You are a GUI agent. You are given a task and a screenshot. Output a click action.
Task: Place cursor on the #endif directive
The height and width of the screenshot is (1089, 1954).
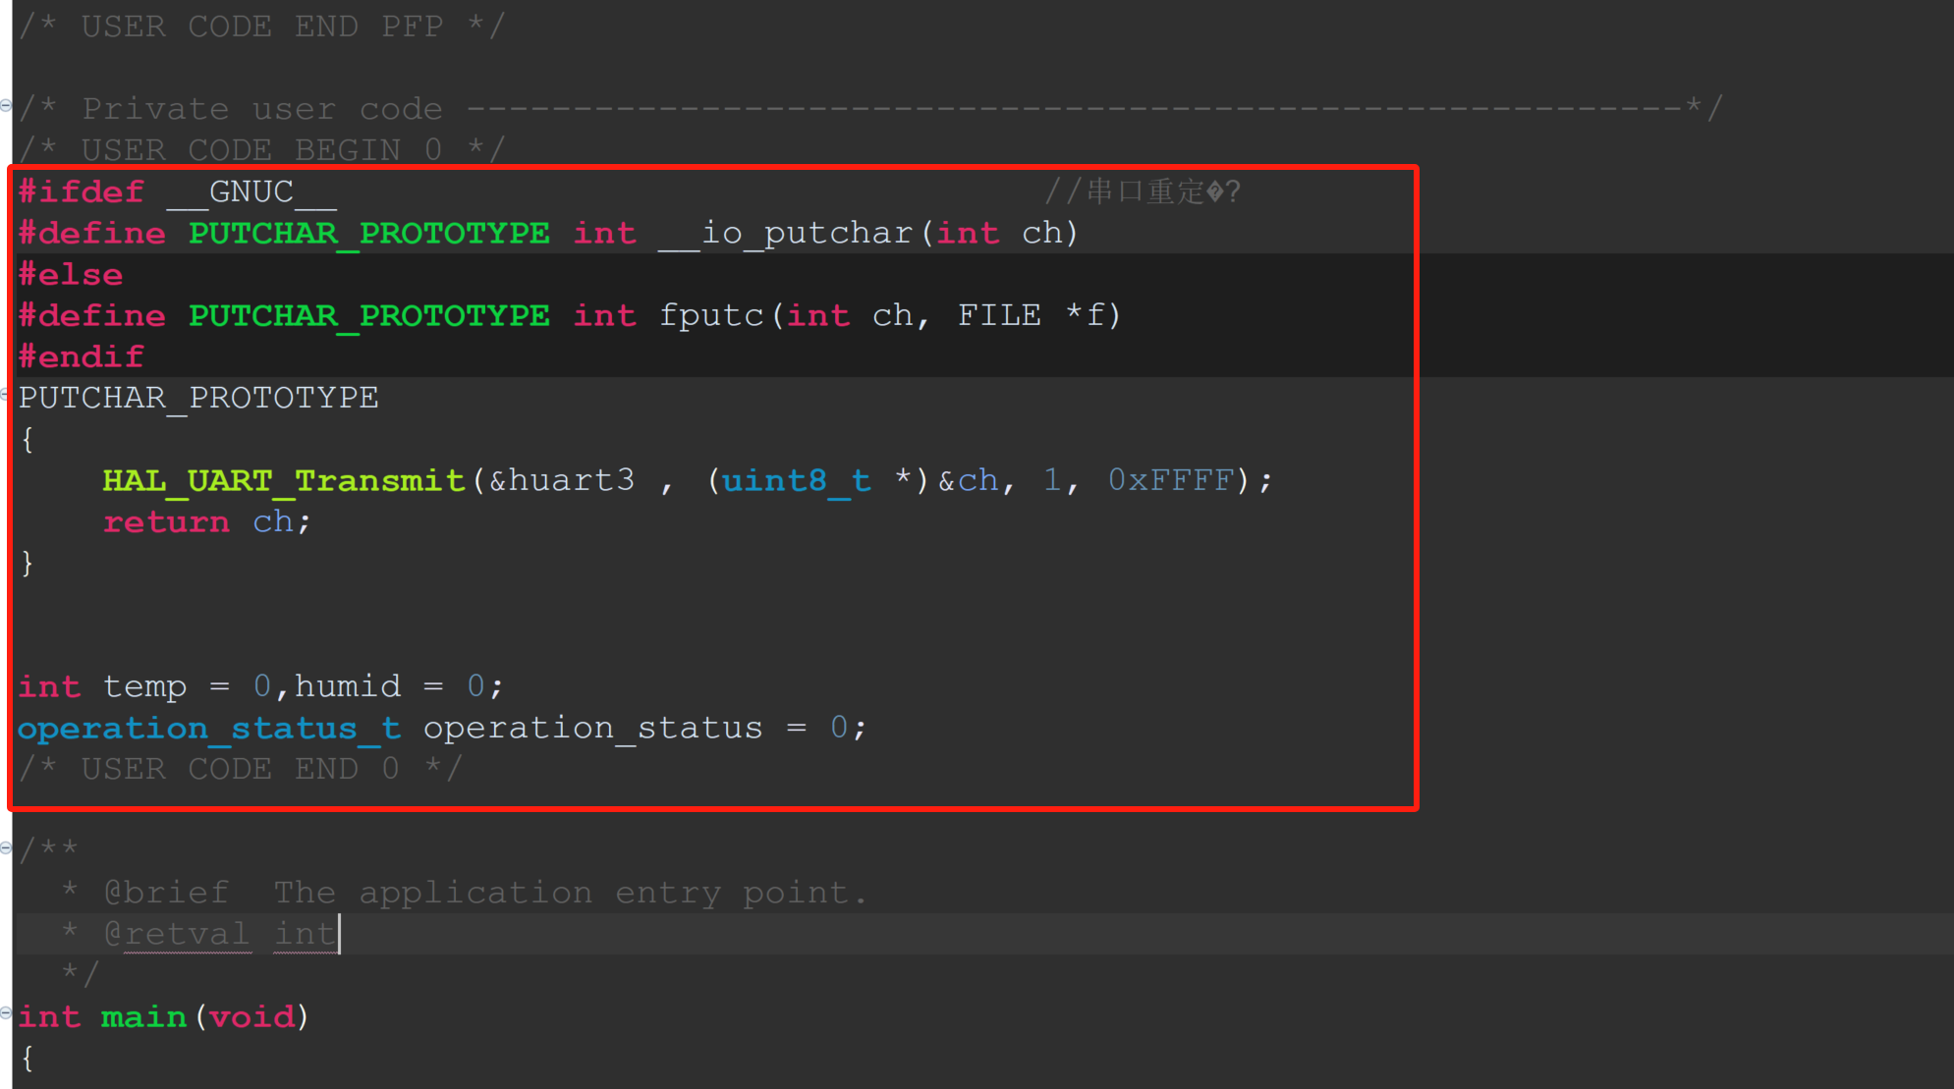click(x=82, y=356)
